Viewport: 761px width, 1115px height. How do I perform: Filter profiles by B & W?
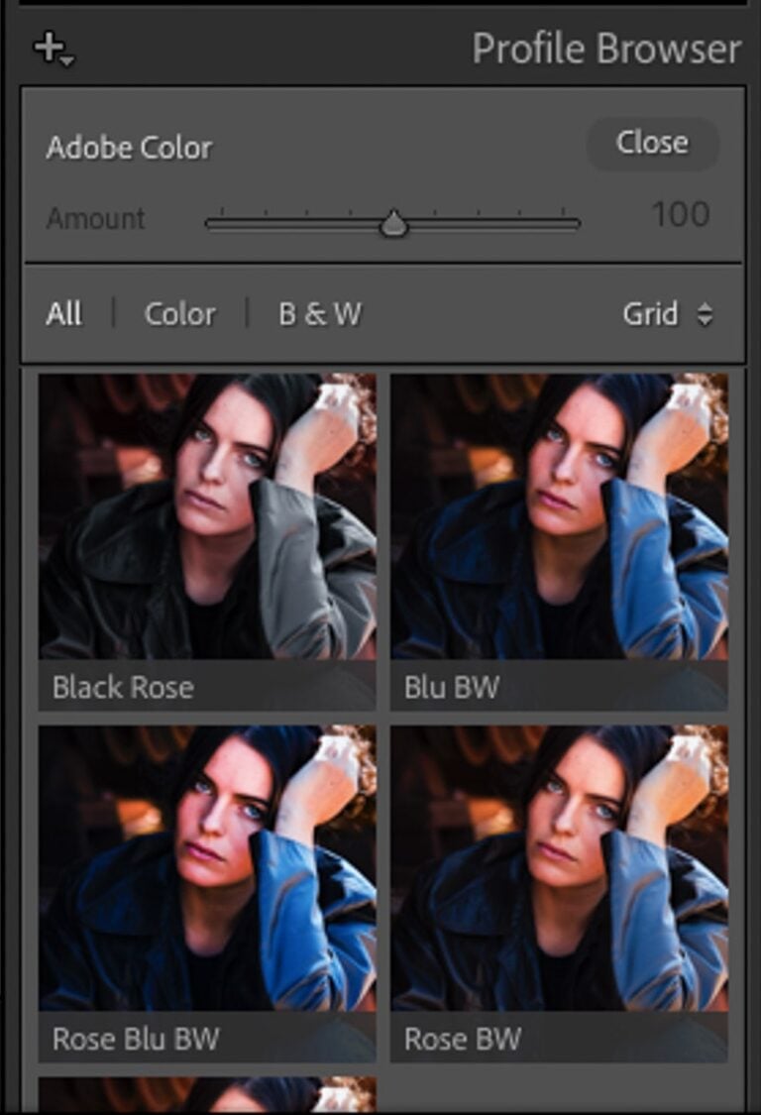tap(320, 313)
